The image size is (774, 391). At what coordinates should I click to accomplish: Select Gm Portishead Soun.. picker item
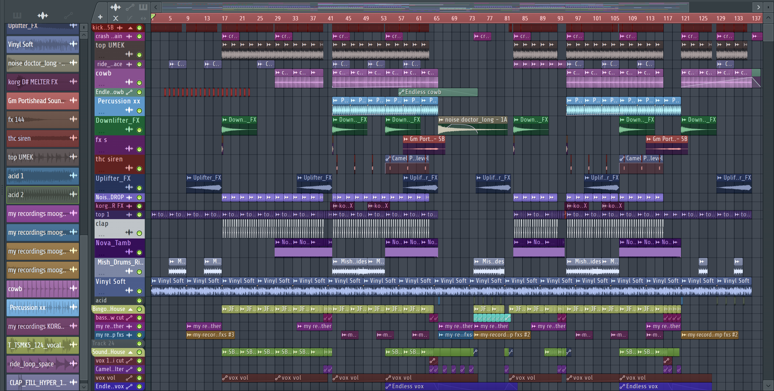[x=43, y=101]
